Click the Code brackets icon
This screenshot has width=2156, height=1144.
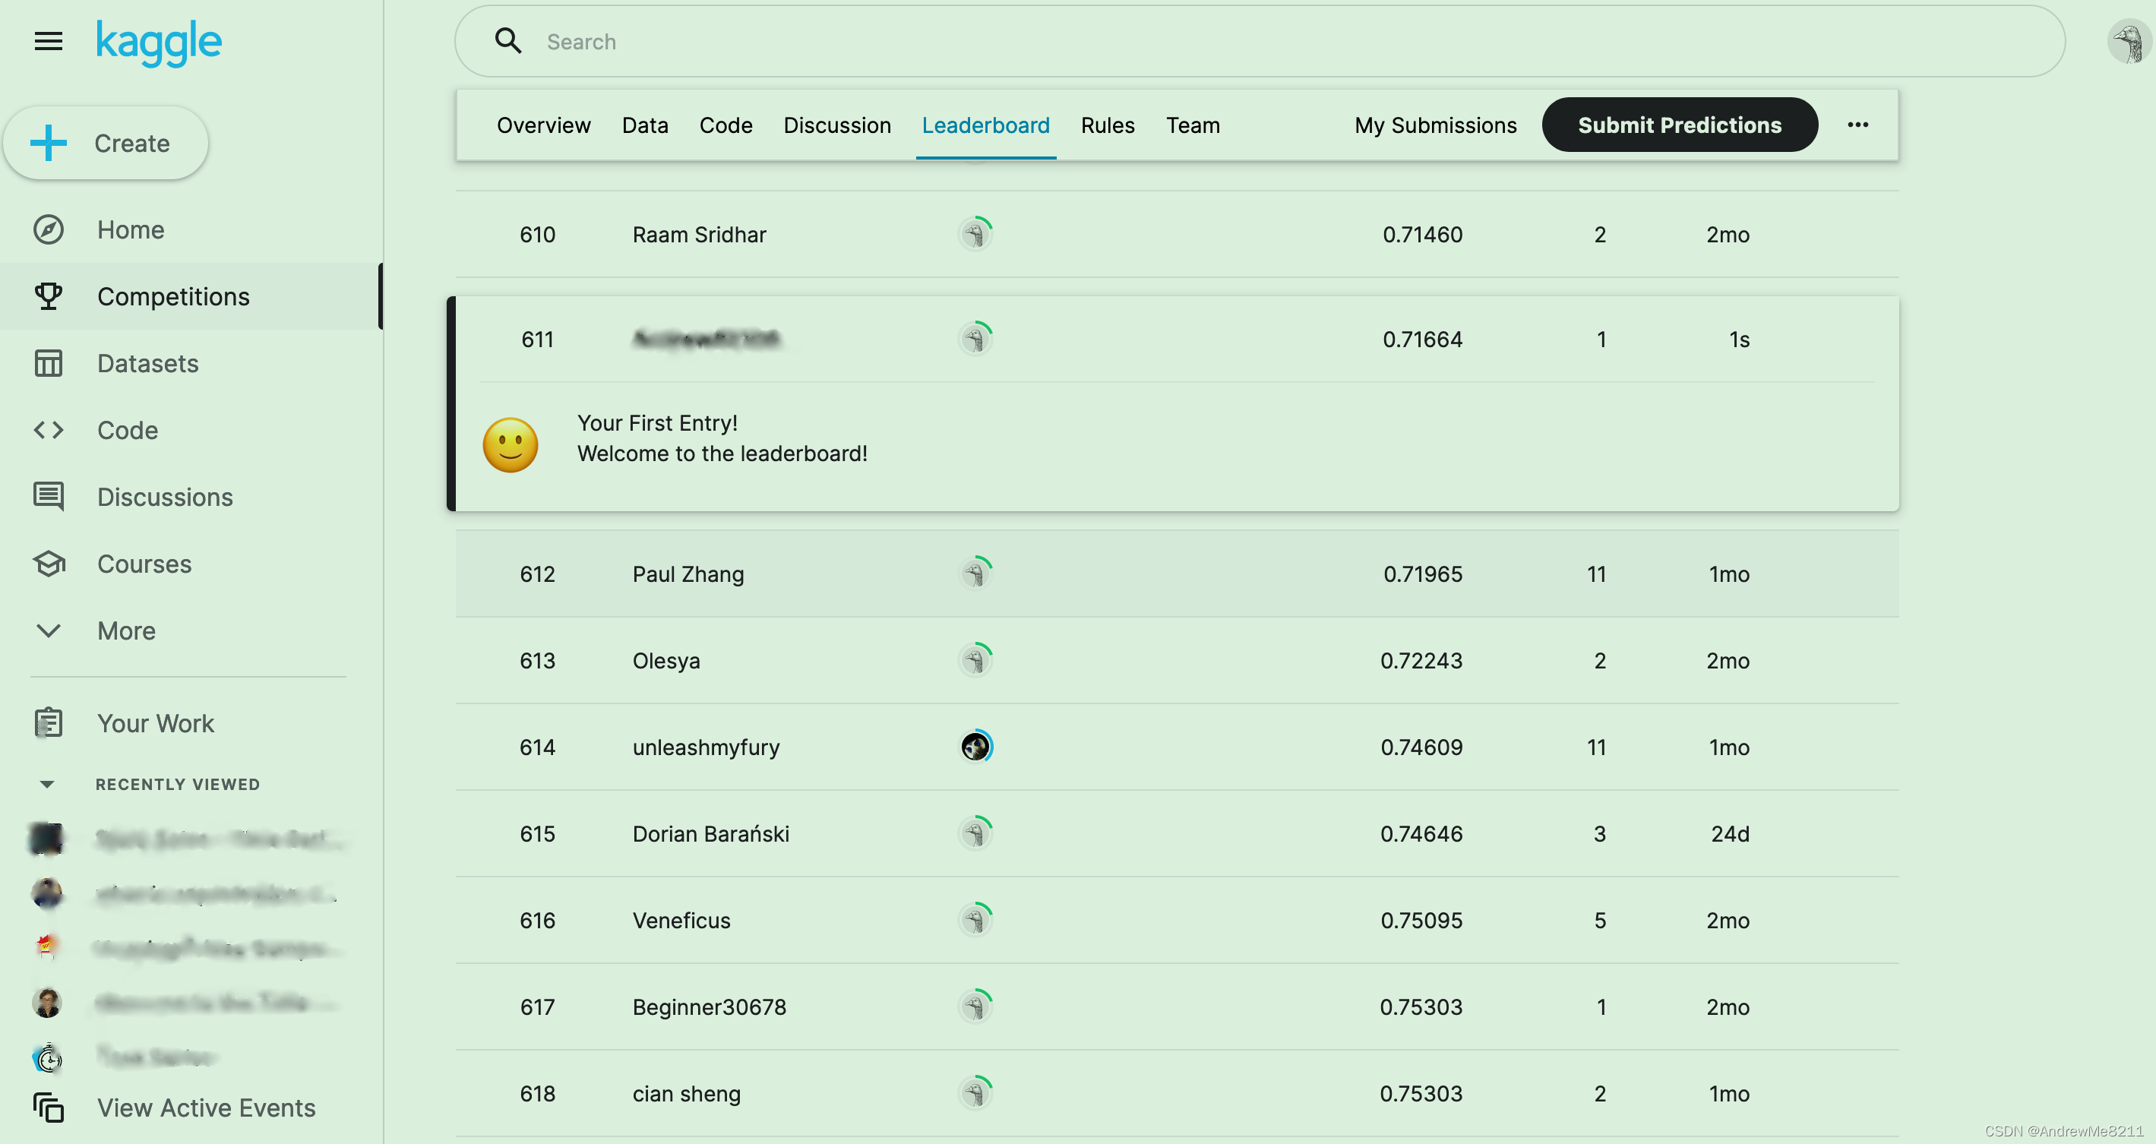(x=49, y=430)
